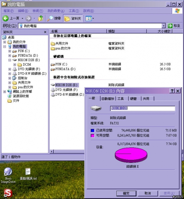
Task: Expand PUNDATA (D:) tree node
Action: (x=10, y=56)
